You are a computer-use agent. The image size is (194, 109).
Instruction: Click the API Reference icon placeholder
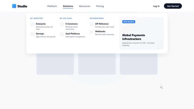[92, 24]
